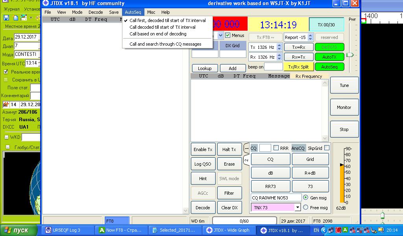
Task: Click the MK star icon beside number 14
Action: click(6, 105)
